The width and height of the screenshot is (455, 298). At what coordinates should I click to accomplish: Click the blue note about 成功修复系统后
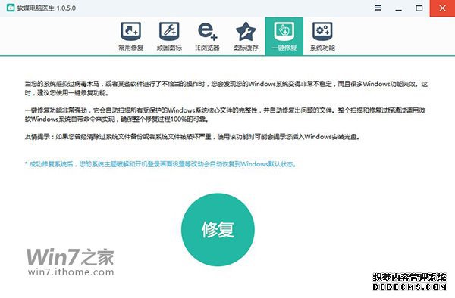tap(161, 164)
